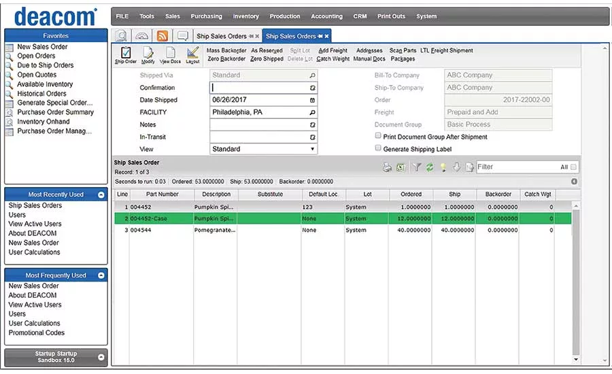Collapse the Most Frequently Used panel
This screenshot has height=374, width=612.
click(x=101, y=275)
